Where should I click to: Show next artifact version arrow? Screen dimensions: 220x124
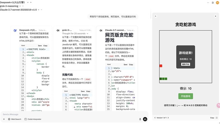point(168,118)
